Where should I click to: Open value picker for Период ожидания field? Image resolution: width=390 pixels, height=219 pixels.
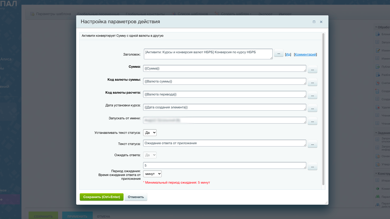tap(312, 166)
